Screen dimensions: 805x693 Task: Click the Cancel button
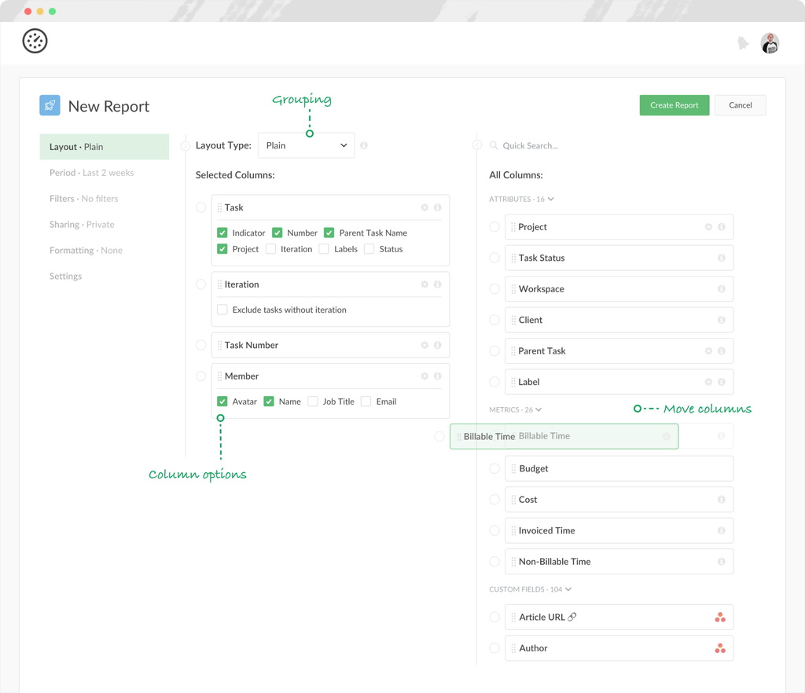740,104
